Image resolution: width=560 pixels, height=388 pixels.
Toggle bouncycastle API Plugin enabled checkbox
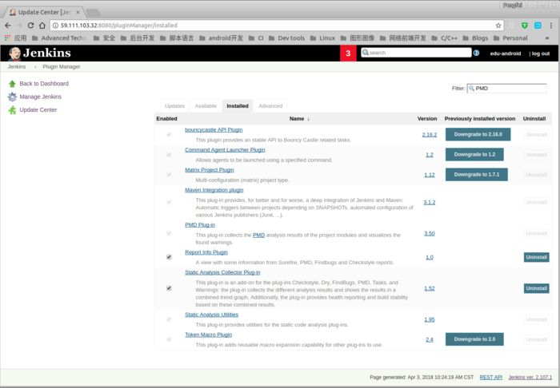[169, 134]
